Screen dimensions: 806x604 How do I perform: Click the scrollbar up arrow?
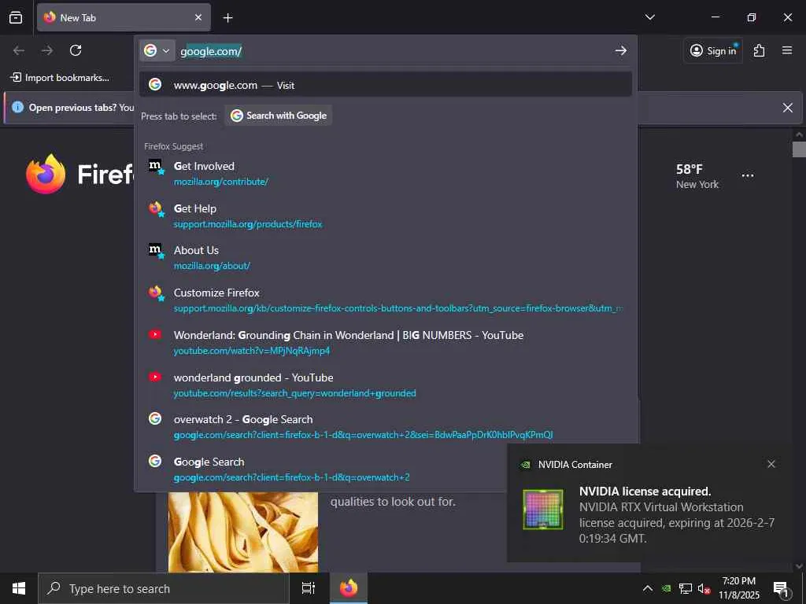799,134
